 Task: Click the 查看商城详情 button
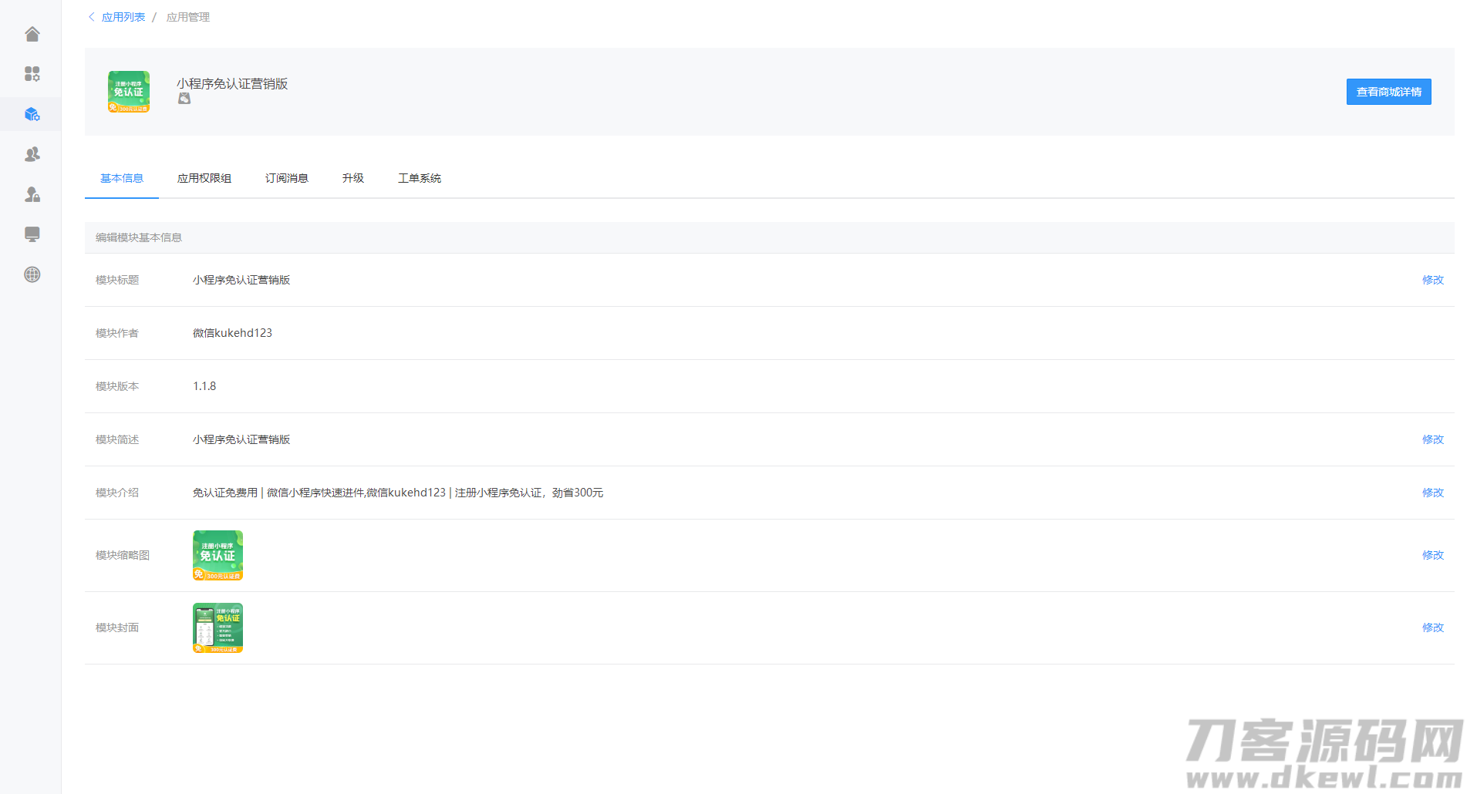tap(1388, 92)
